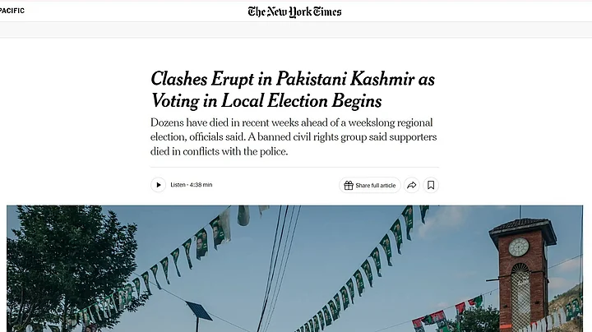The image size is (592, 332).
Task: Click the '4:38 min' duration text
Action: (x=201, y=185)
